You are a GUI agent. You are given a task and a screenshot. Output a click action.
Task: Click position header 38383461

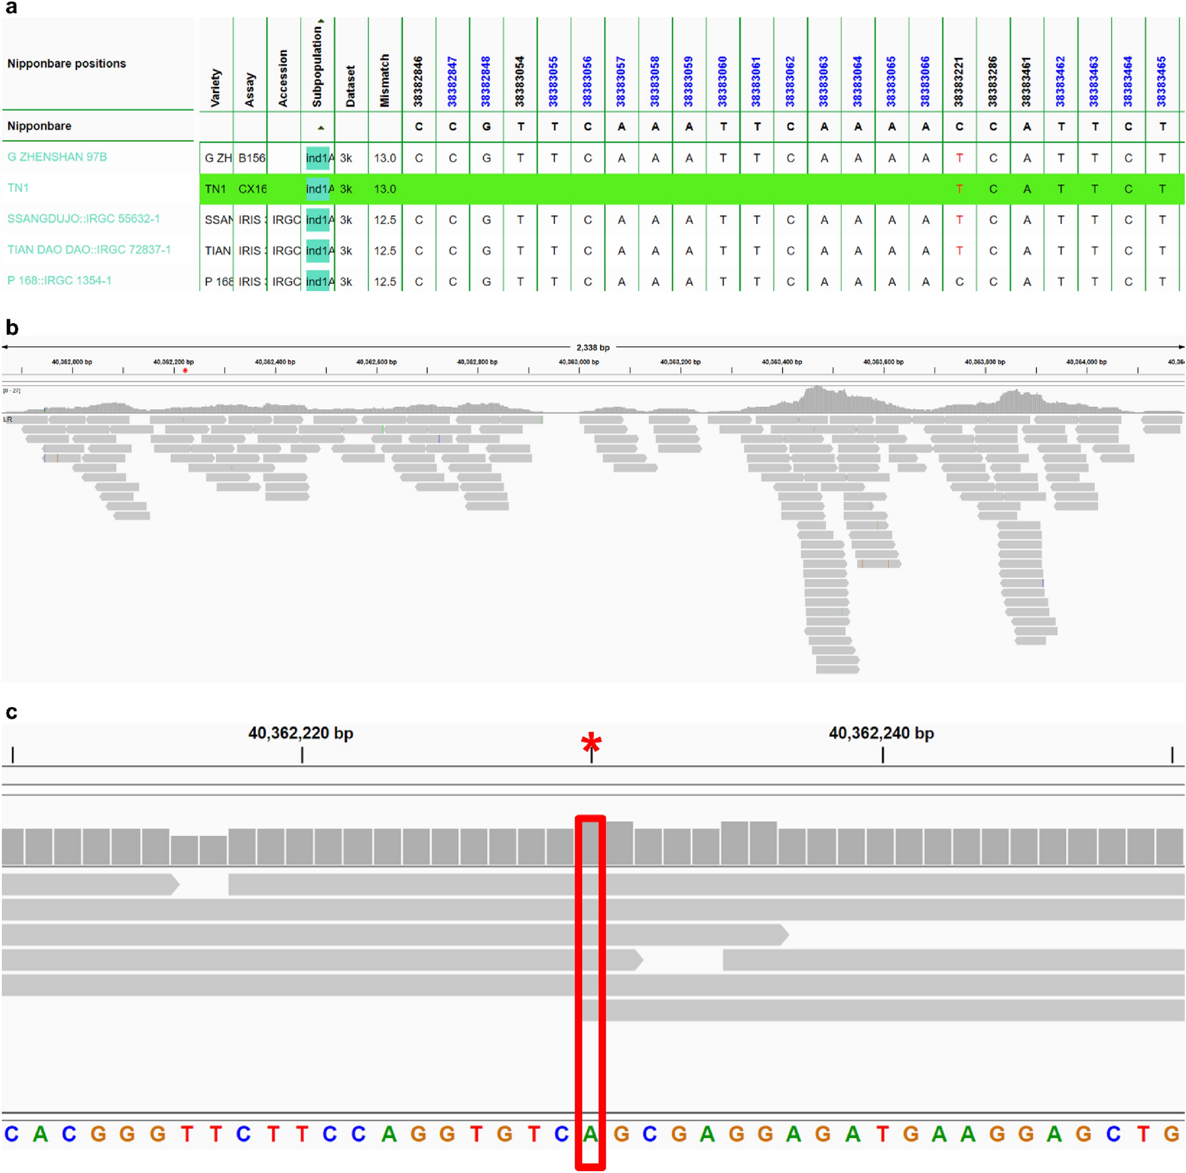(x=1026, y=82)
